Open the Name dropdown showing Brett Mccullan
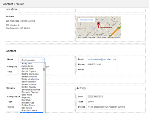Viewport: 149px width, 113px height. [32, 60]
